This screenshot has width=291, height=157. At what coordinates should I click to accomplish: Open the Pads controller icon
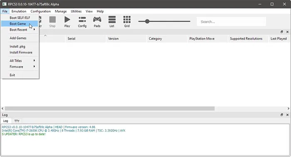point(97,22)
